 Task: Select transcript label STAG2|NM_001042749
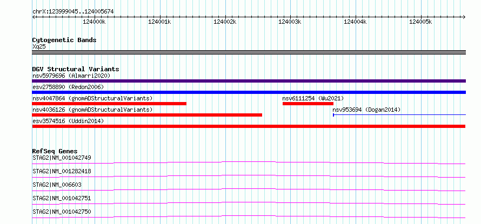click(x=62, y=158)
